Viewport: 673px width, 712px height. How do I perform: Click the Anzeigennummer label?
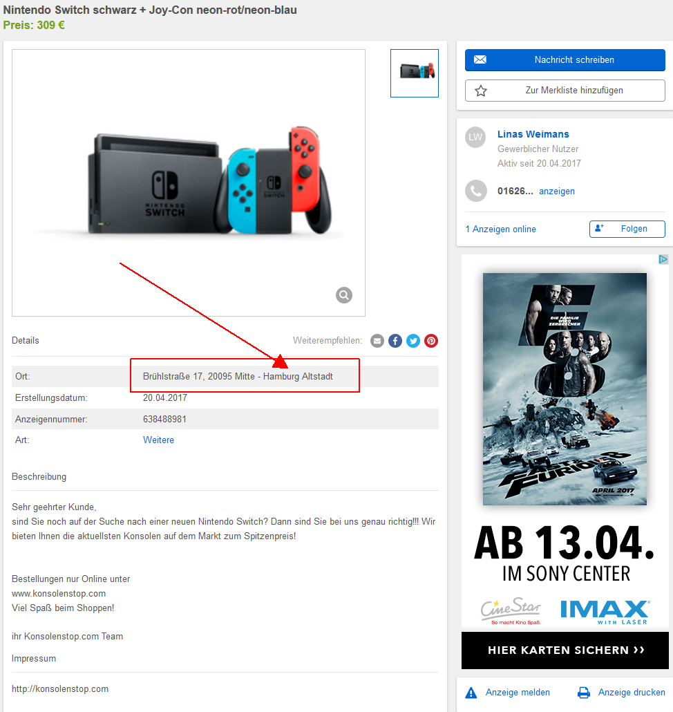click(x=51, y=419)
